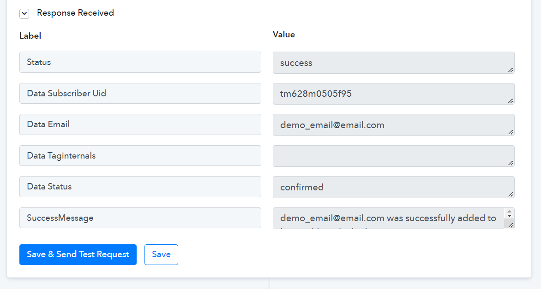Click the success value textarea
This screenshot has height=289, width=541.
click(x=392, y=63)
